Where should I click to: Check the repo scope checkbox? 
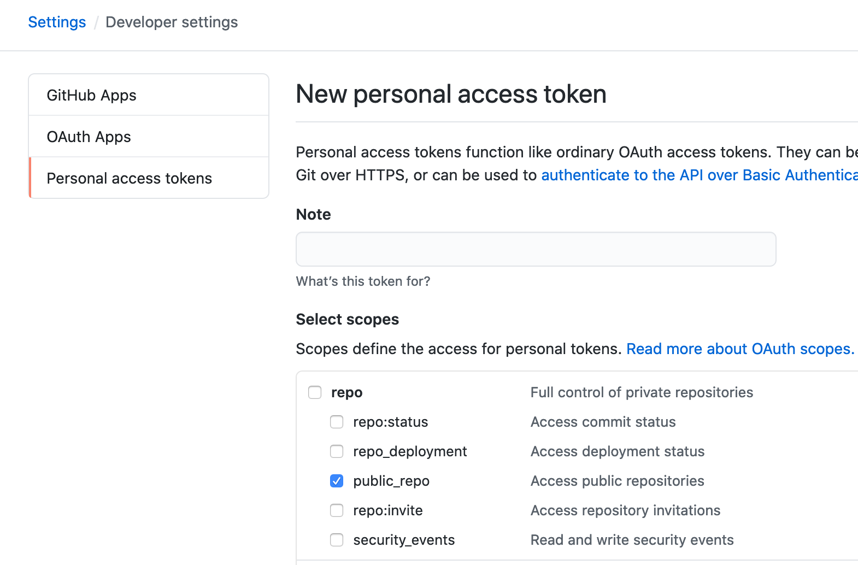pos(315,392)
